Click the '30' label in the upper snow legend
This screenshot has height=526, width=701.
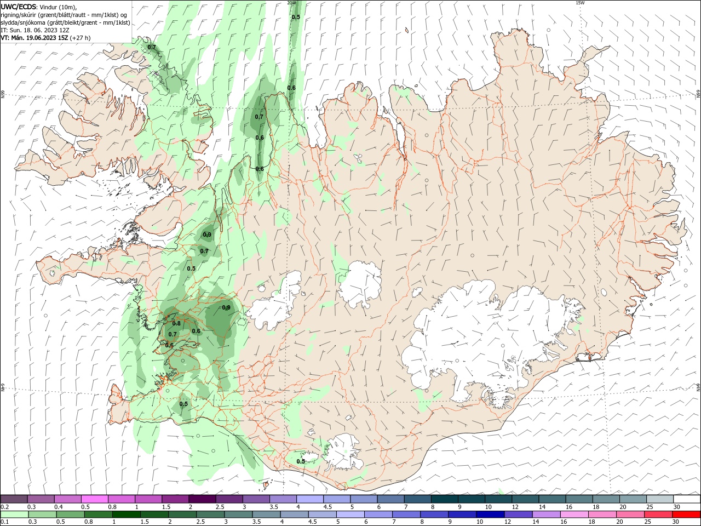[677, 507]
